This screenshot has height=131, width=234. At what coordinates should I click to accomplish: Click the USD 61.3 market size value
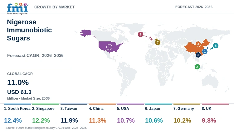[19, 92]
